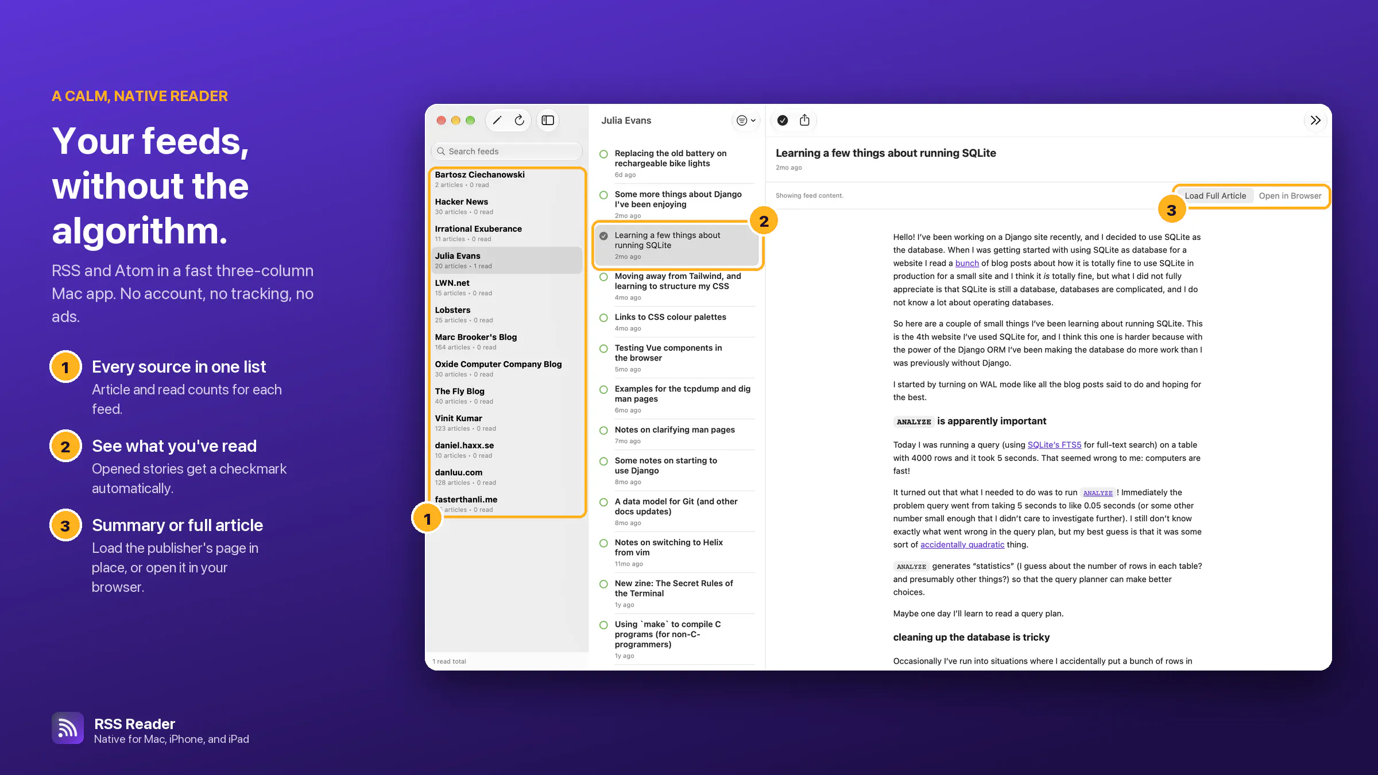Open 'Notes on switching to Helix' article
The image size is (1378, 775).
[678, 552]
